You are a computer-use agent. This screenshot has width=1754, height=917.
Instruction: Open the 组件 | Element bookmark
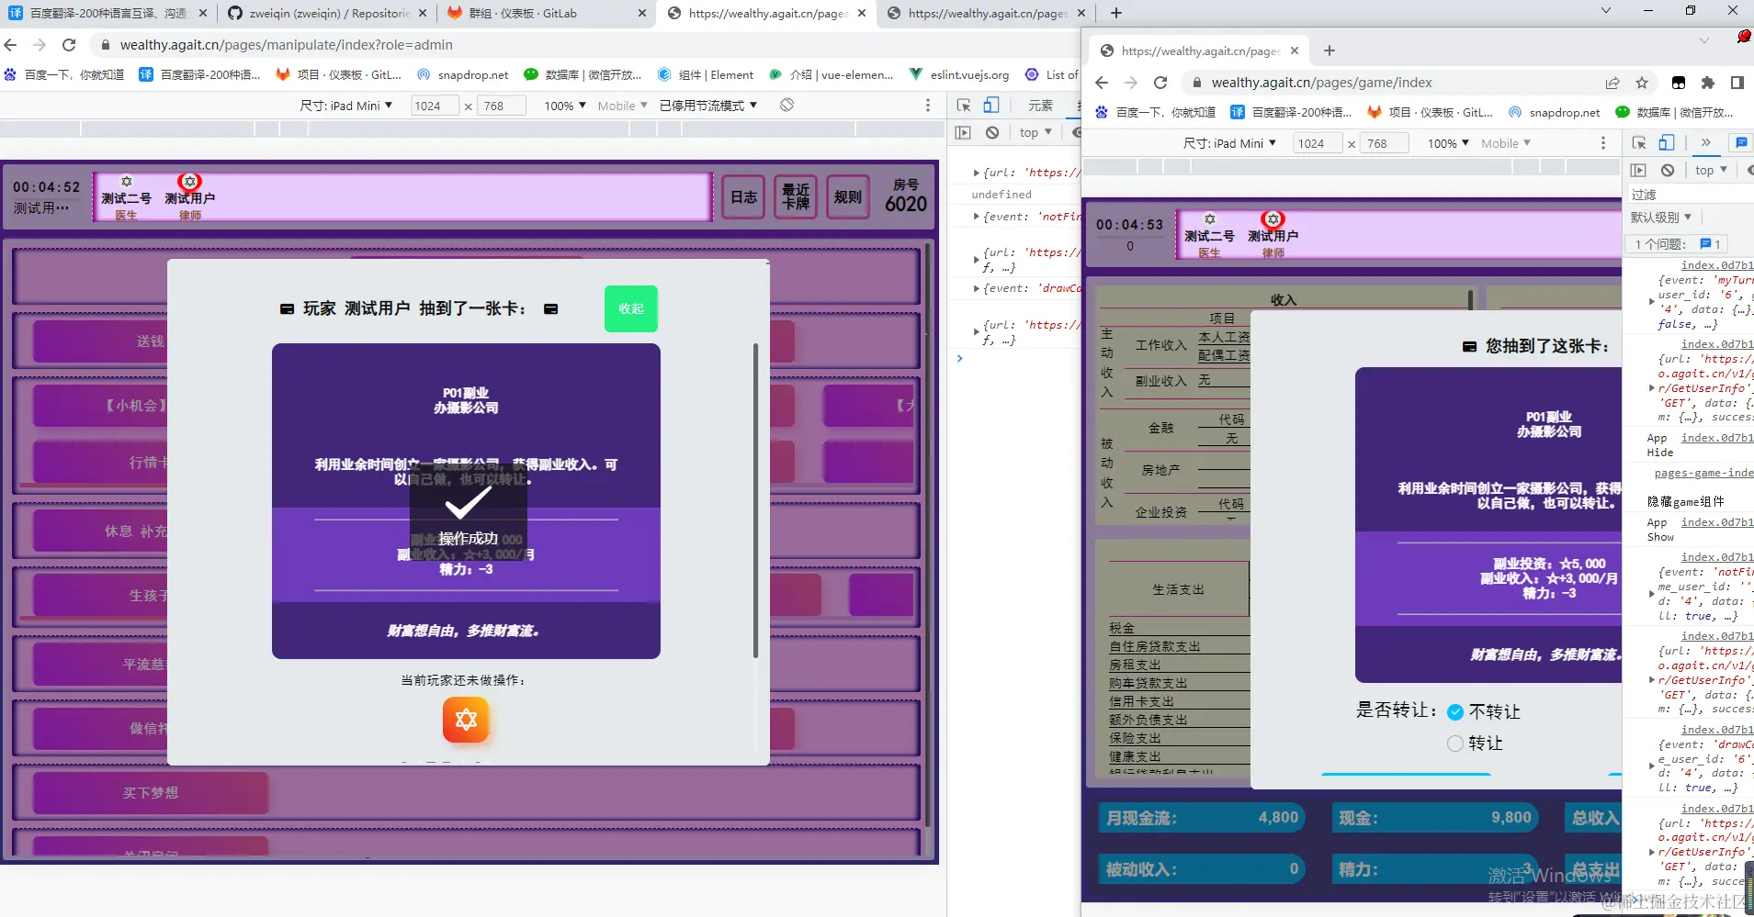click(x=706, y=75)
